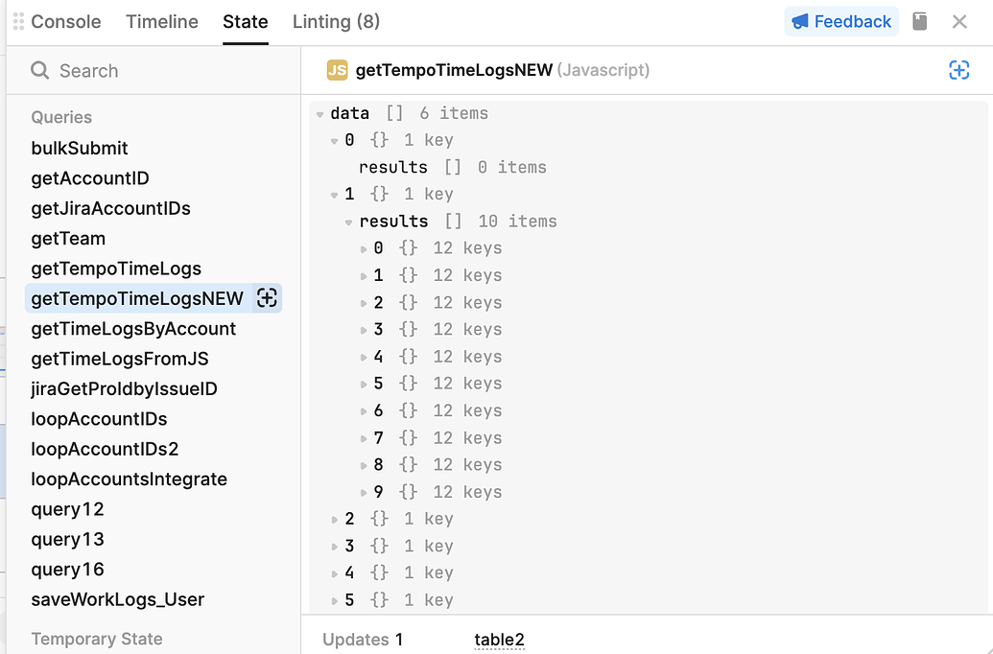
Task: Open the Linting (8) tab
Action: coord(337,21)
